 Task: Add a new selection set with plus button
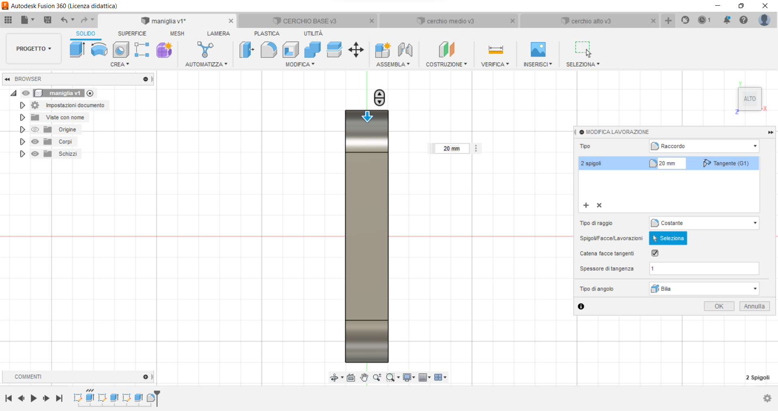pyautogui.click(x=586, y=205)
